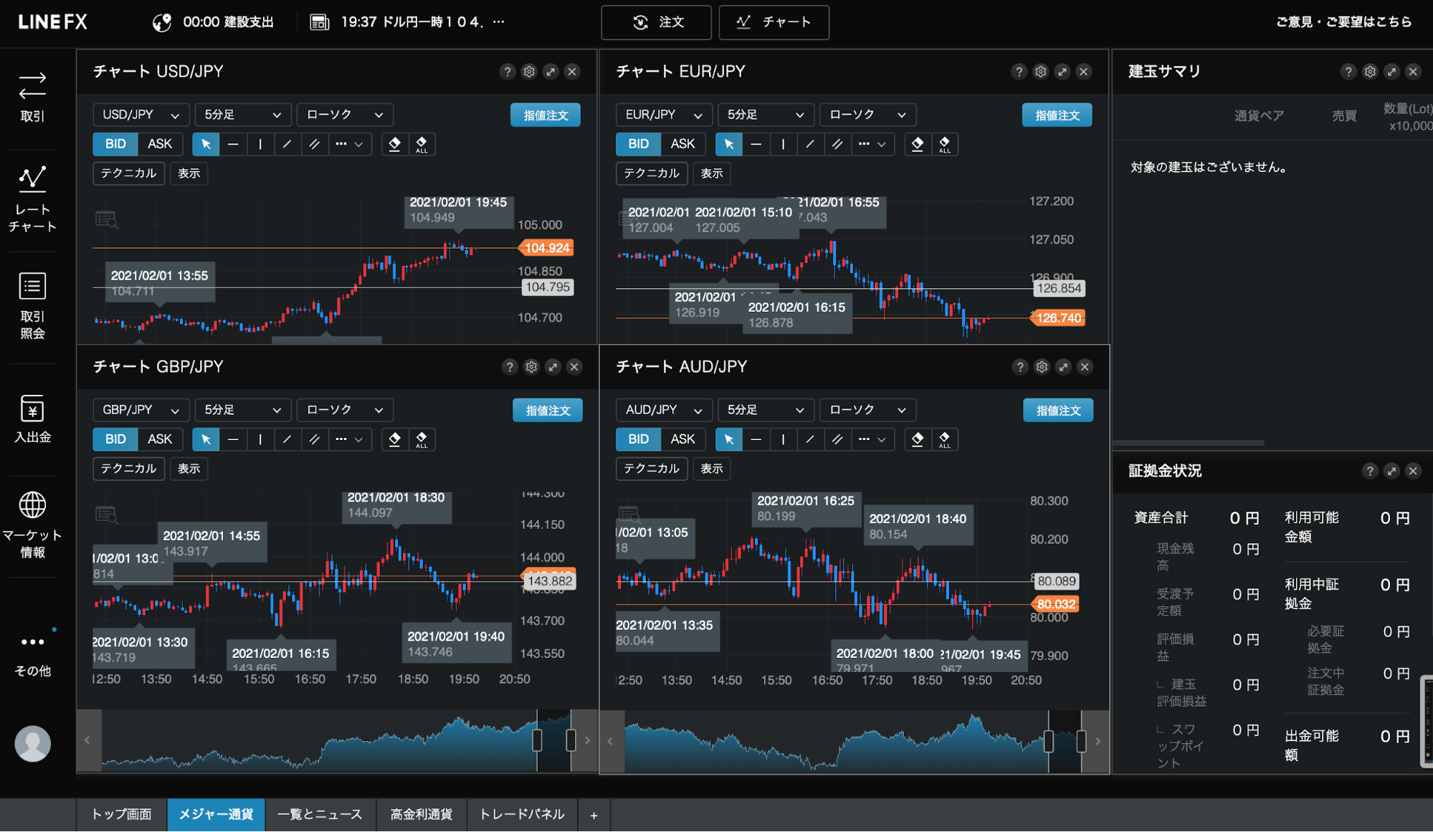Select the cursor pointer tool in EUR/JPY chart
The image size is (1433, 832).
click(729, 144)
